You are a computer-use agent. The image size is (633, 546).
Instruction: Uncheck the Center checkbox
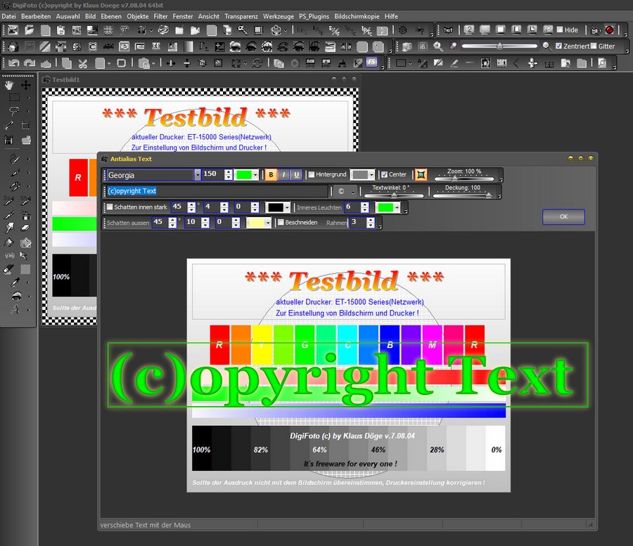[x=383, y=175]
